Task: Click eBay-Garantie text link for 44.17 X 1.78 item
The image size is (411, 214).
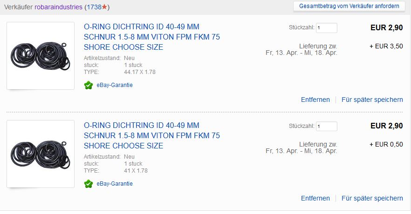Action: point(115,85)
